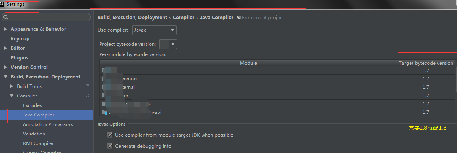
Task: Toggle 'Use compiler from module target JDK'
Action: pyautogui.click(x=110, y=135)
